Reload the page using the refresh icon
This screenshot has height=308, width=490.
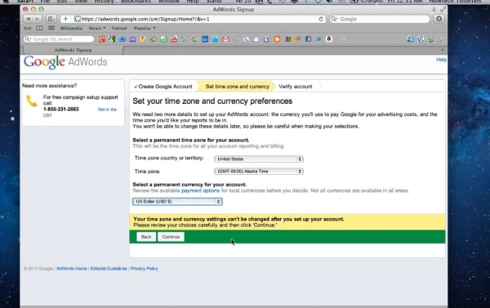tap(321, 19)
